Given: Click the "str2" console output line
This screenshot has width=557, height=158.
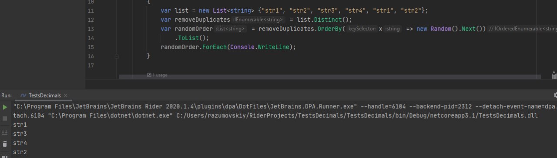Looking at the screenshot, I should pyautogui.click(x=20, y=152).
